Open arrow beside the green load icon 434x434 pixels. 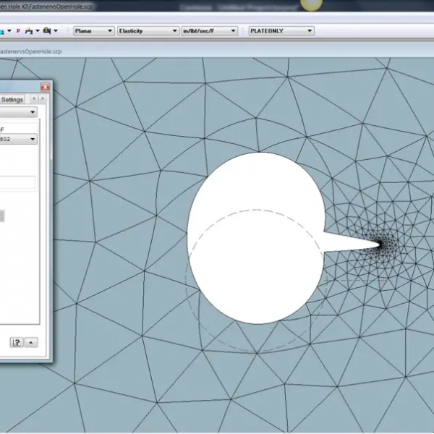coord(56,30)
